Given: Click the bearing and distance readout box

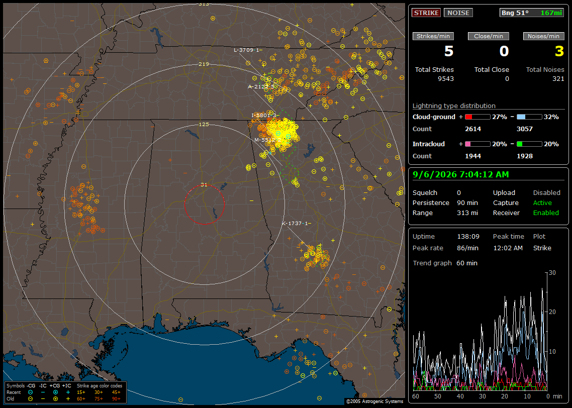Looking at the screenshot, I should coord(532,13).
